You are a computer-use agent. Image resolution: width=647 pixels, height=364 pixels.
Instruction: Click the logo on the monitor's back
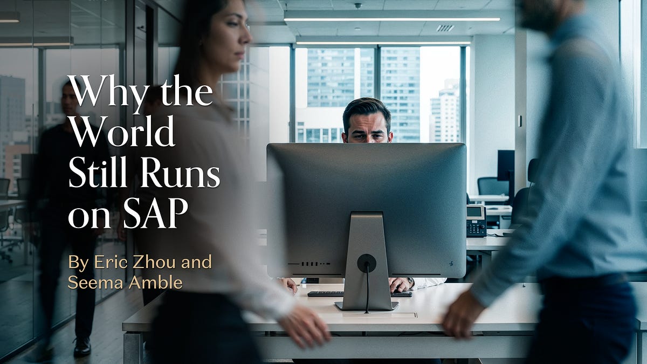point(451,263)
